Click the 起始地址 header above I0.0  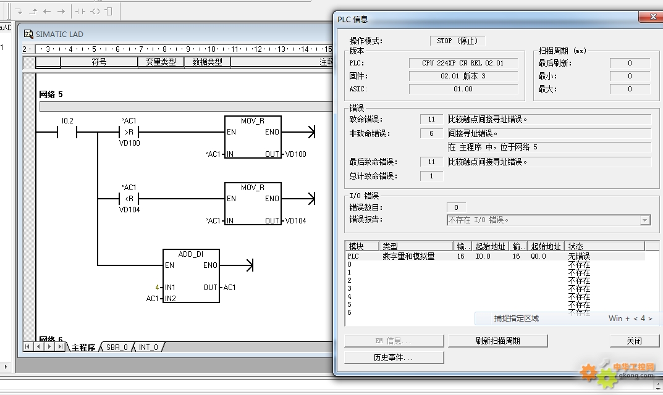tap(490, 246)
